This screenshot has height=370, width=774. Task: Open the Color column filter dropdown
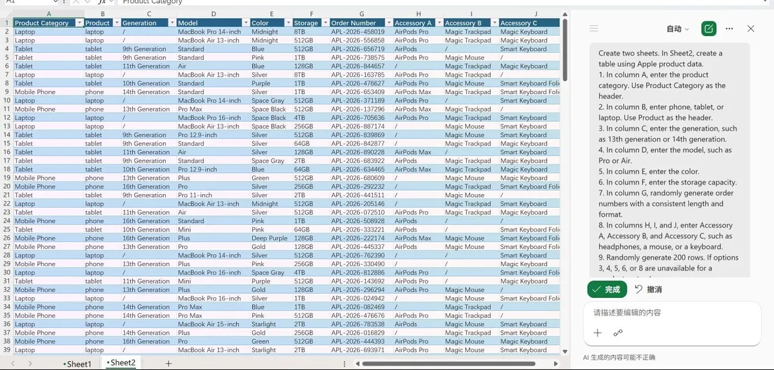[x=287, y=23]
